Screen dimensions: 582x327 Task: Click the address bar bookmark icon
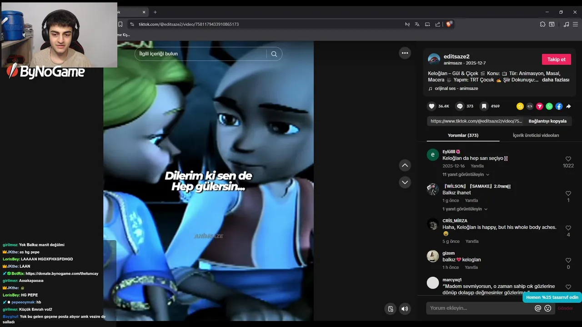tap(120, 24)
